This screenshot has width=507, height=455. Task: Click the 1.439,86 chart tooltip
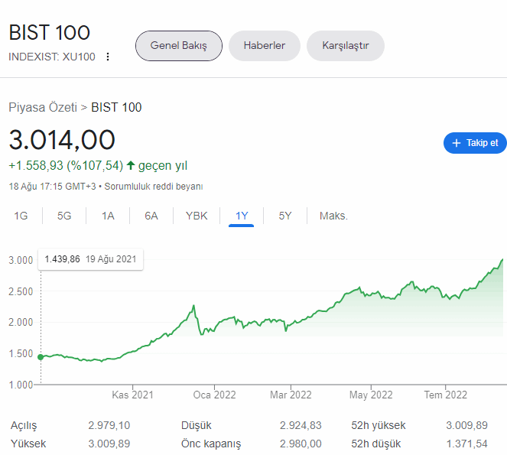click(90, 259)
